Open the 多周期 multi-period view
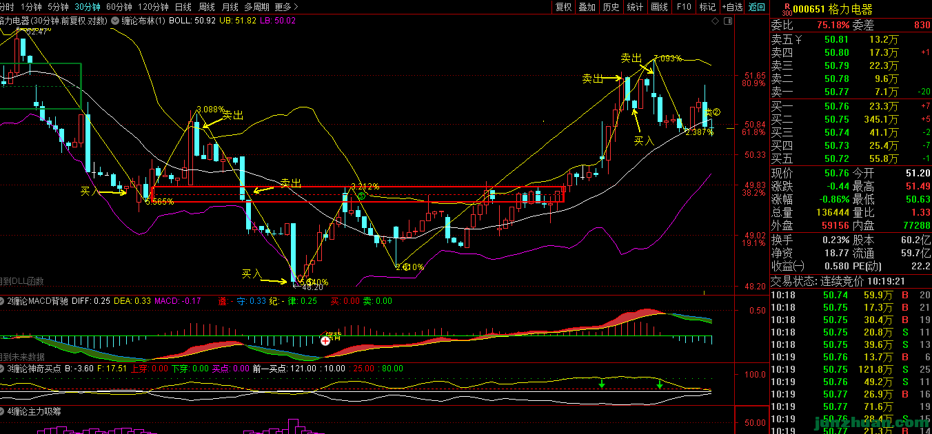The width and height of the screenshot is (932, 434). (257, 7)
